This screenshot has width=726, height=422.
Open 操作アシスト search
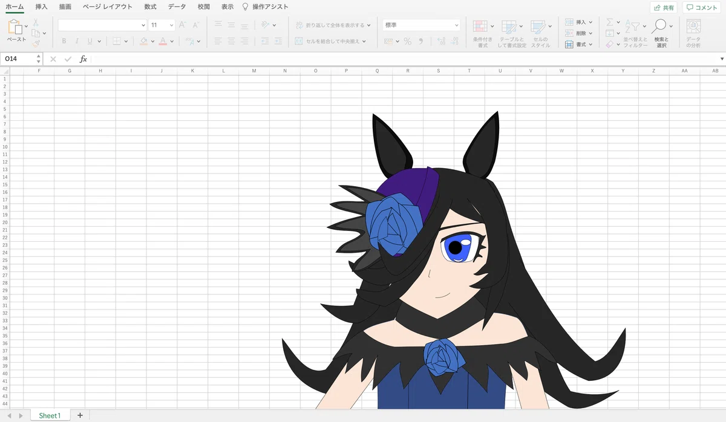265,7
